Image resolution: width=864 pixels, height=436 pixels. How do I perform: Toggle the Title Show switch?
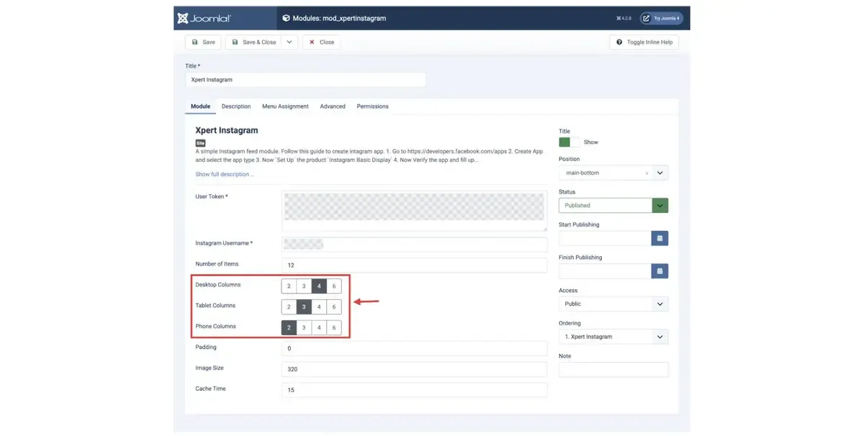pyautogui.click(x=569, y=142)
